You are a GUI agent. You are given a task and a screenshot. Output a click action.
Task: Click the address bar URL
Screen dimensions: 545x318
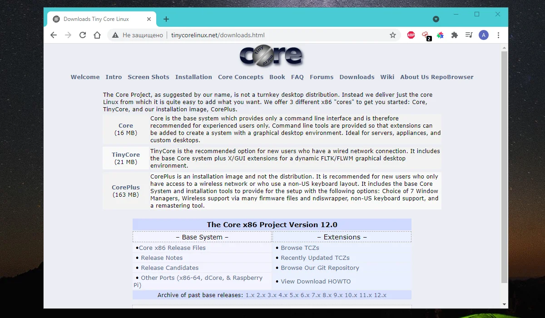(218, 35)
